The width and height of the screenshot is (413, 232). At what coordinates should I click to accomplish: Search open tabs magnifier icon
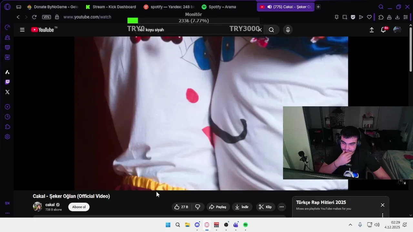[381, 7]
